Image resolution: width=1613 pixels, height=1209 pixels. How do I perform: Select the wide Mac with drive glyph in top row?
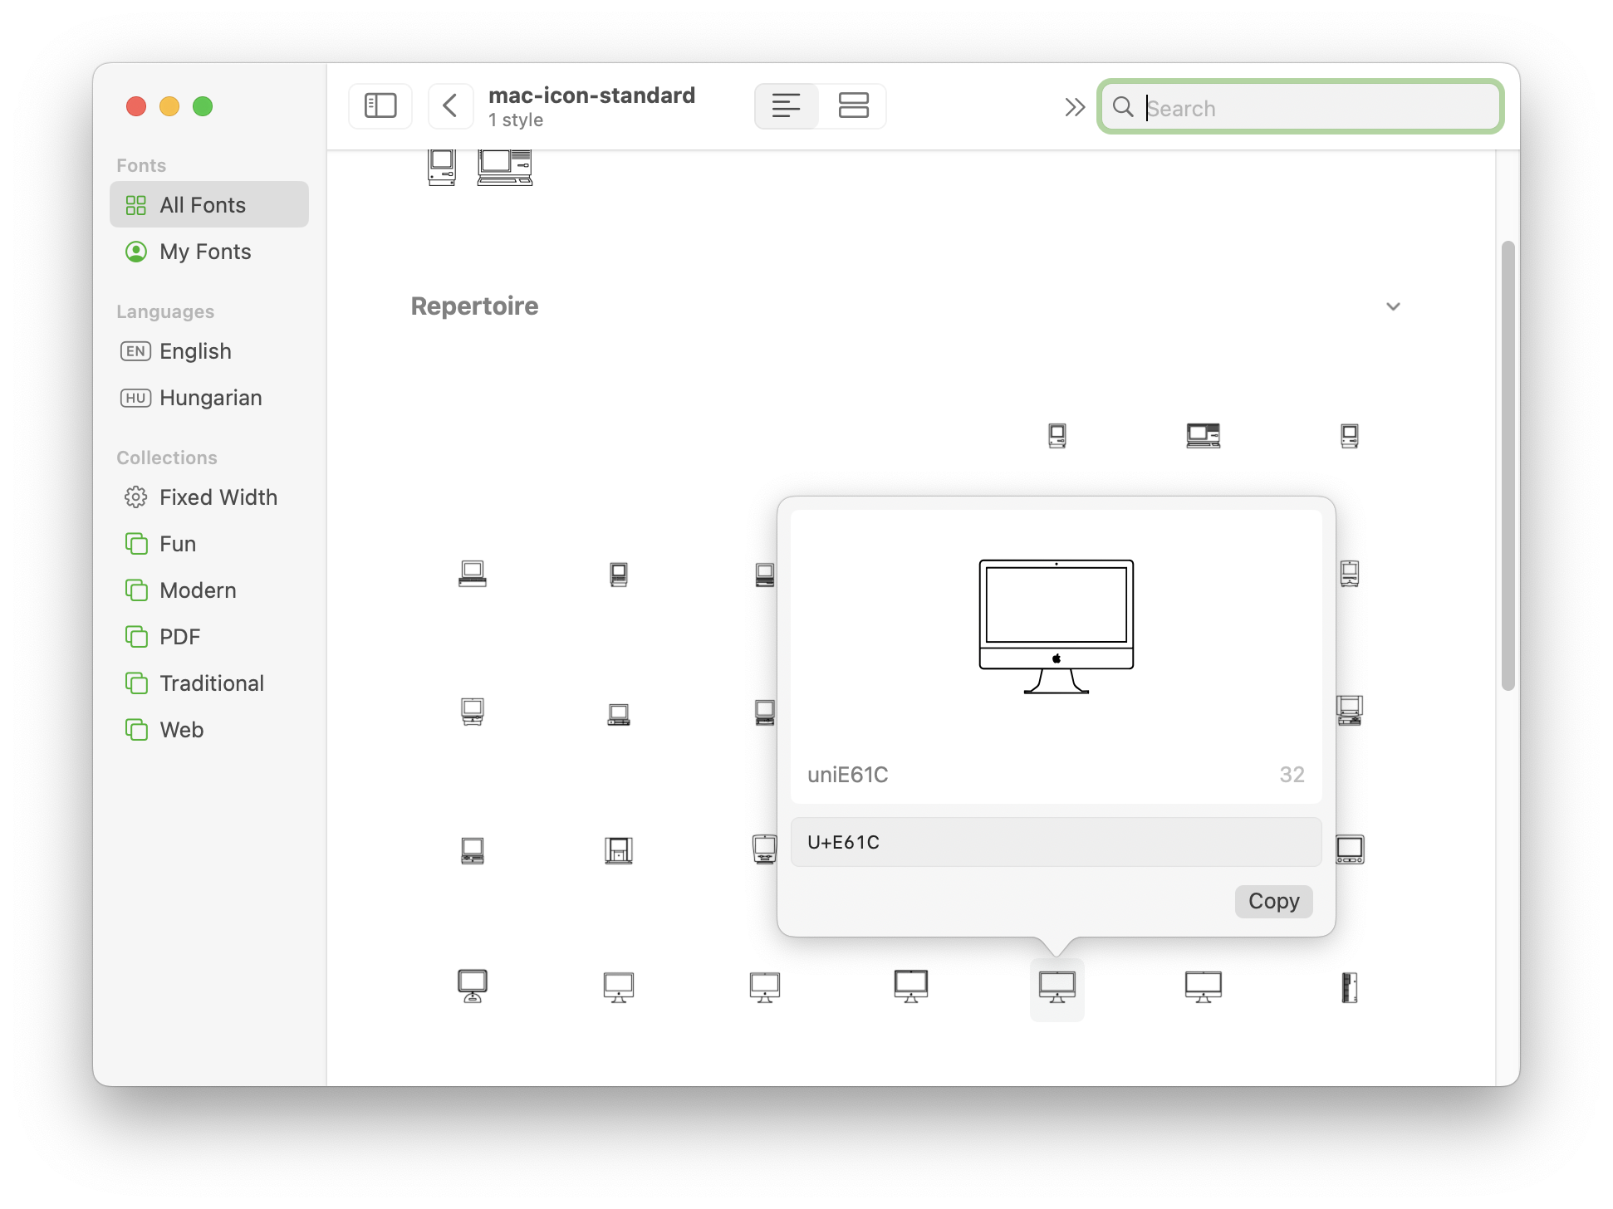[x=1203, y=435]
